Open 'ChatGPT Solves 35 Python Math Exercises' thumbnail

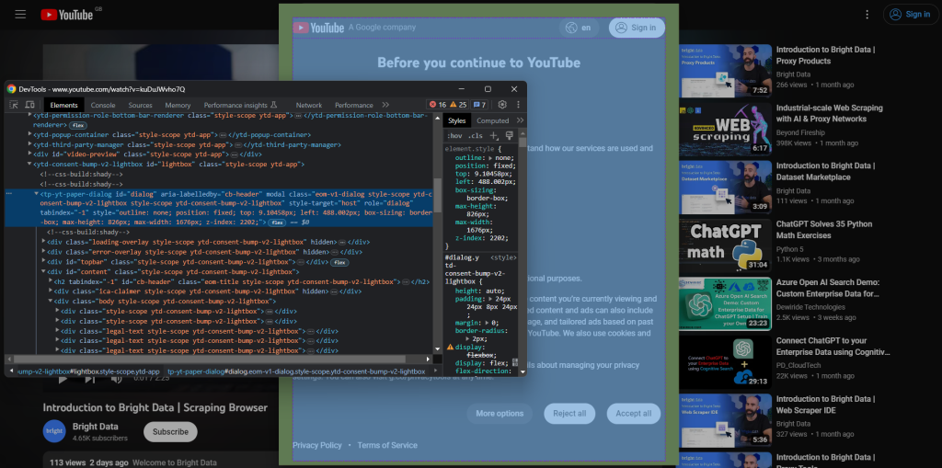tap(725, 245)
